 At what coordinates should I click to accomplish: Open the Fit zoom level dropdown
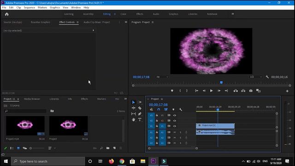coord(162,77)
